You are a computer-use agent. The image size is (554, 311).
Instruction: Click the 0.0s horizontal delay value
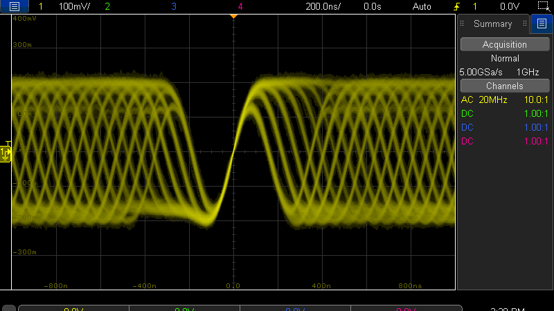click(372, 7)
